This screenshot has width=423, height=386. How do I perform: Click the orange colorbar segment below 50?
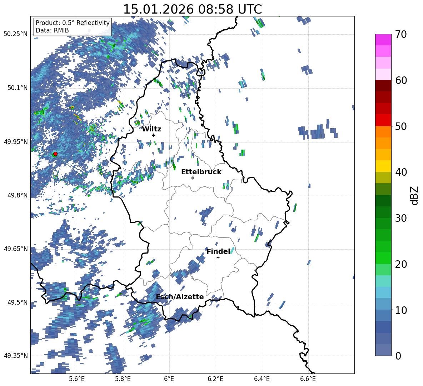pyautogui.click(x=383, y=131)
